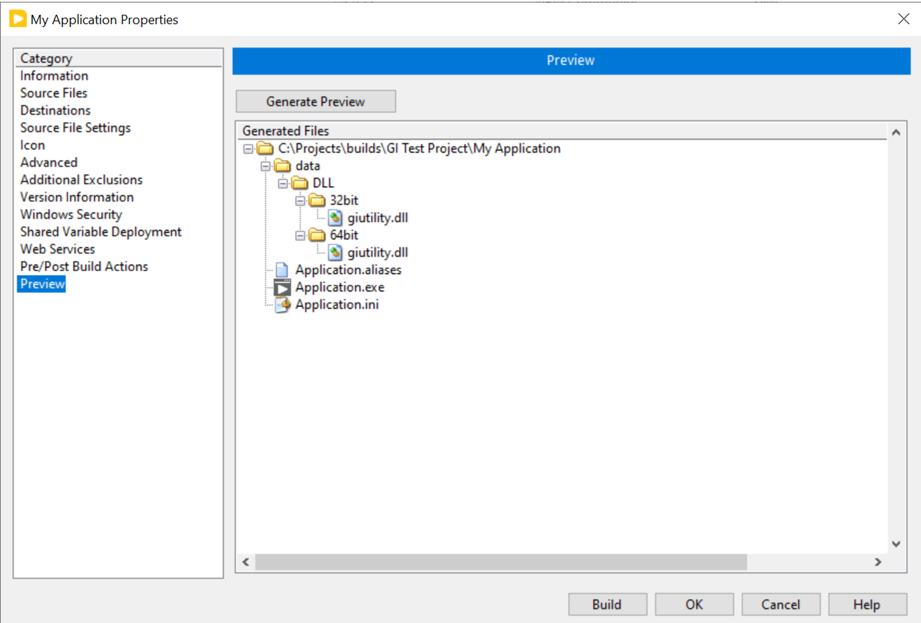Click the data folder icon
The image size is (921, 623).
(283, 166)
